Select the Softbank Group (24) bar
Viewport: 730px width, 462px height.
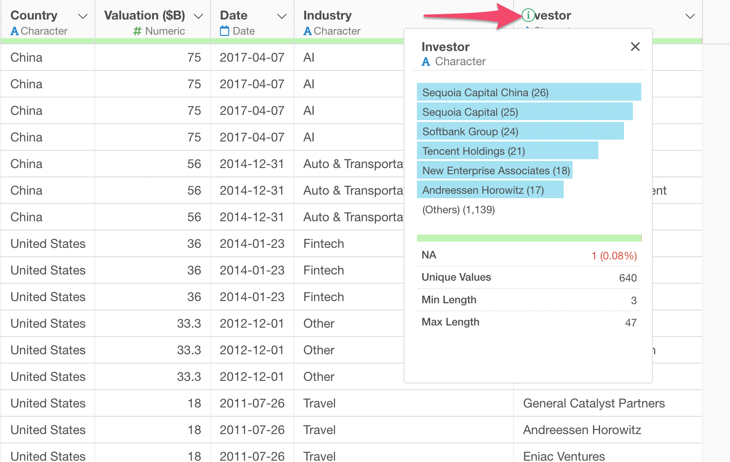point(520,132)
